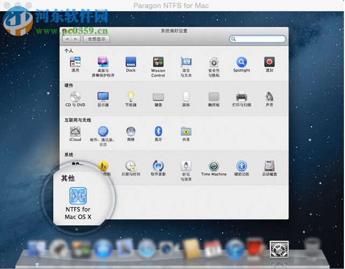This screenshot has height=269, width=345.
Task: Click the 全部显示 (Show All) button
Action: (96, 39)
